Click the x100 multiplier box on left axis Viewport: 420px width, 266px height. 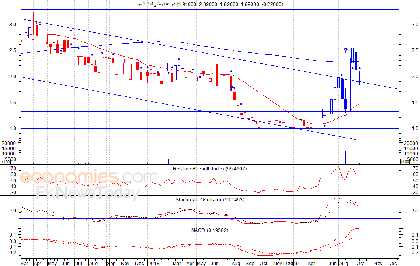click(6, 161)
